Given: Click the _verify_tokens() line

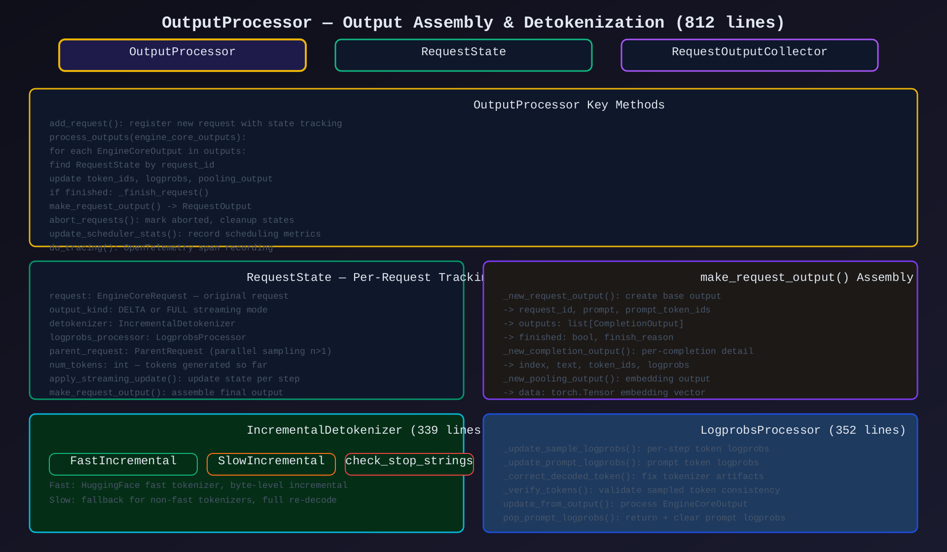Looking at the screenshot, I should pos(641,490).
